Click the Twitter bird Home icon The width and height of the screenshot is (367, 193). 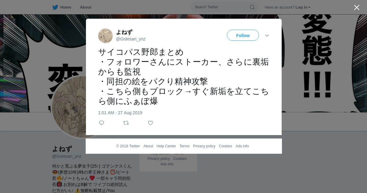(55, 7)
